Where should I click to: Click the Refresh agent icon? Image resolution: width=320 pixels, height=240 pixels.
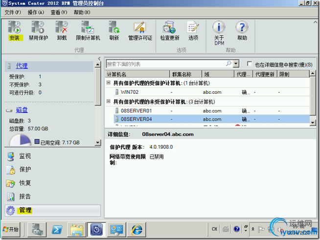(114, 27)
